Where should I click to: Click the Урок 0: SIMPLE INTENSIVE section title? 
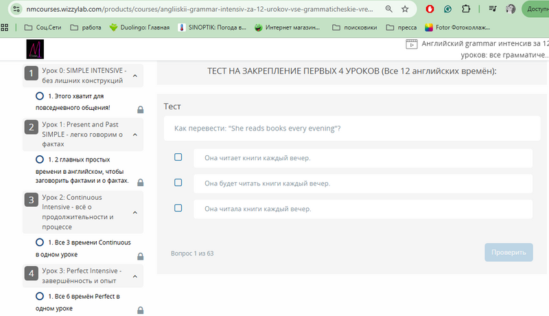pos(84,76)
